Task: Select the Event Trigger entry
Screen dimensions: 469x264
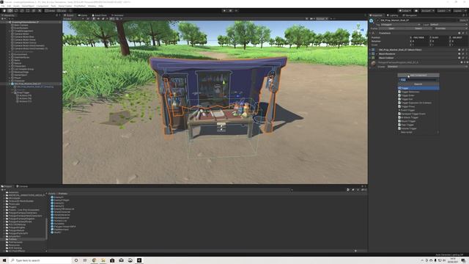Action: pos(418,110)
